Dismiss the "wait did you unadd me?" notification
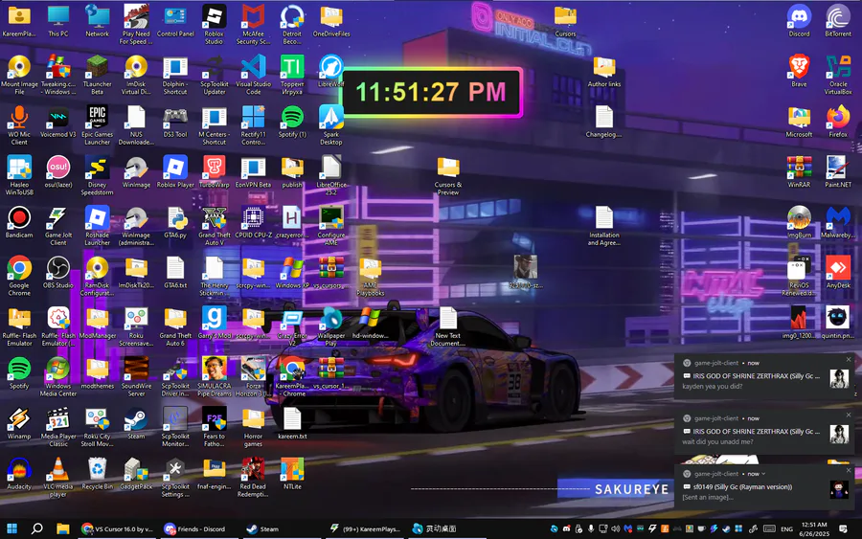This screenshot has height=539, width=862. click(x=849, y=415)
